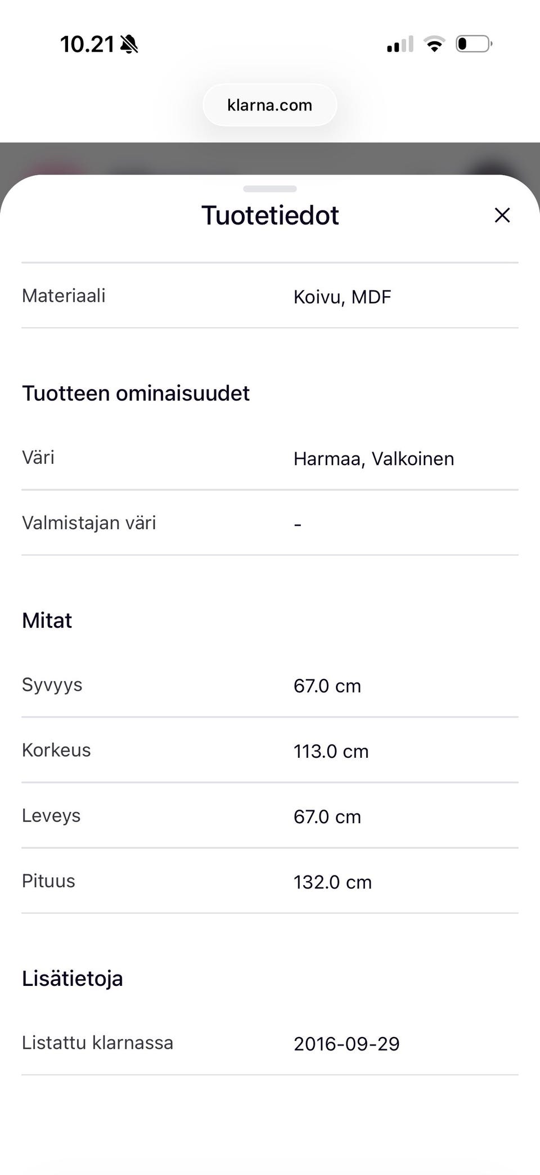Viewport: 540px width, 1175px height.
Task: Select the Tuotetiedot title
Action: tap(270, 215)
